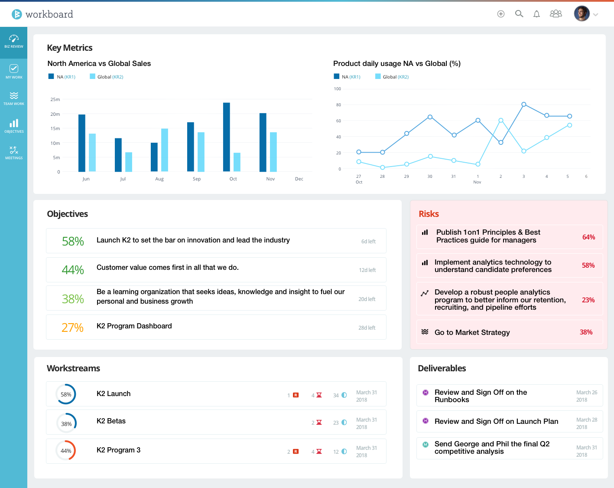Click trend line icon beside Develop robust
The image size is (614, 488).
click(x=425, y=293)
